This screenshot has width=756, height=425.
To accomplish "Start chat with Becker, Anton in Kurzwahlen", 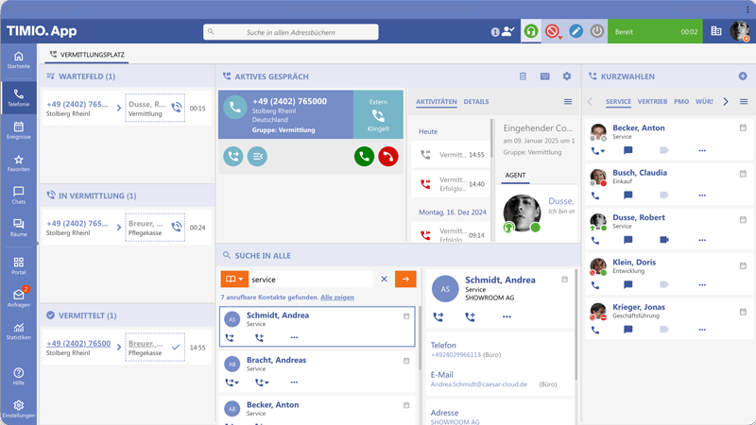I will click(627, 150).
